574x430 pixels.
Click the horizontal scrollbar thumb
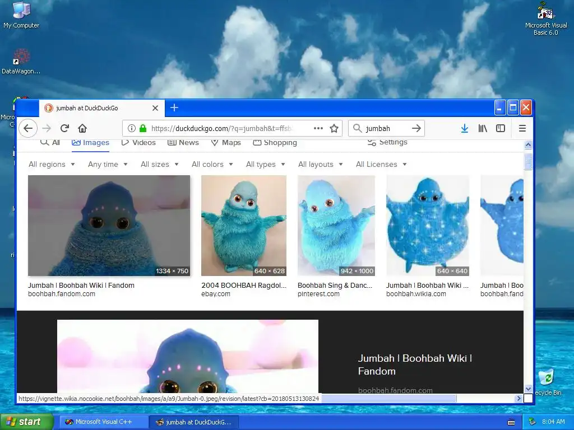(x=388, y=398)
